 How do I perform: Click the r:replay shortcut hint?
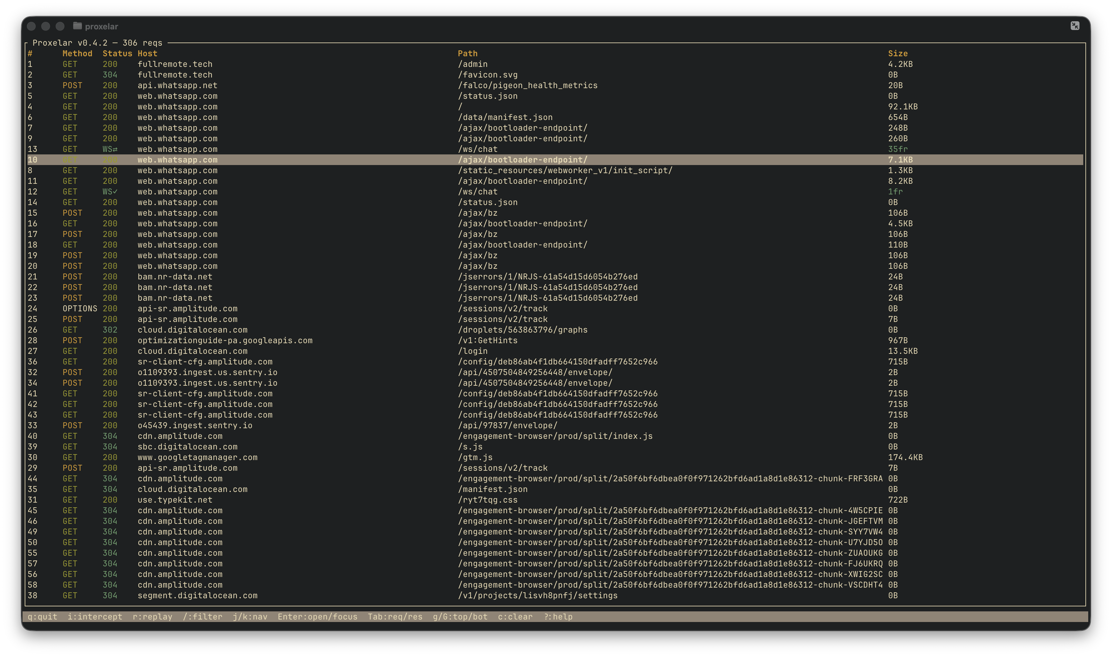point(152,616)
